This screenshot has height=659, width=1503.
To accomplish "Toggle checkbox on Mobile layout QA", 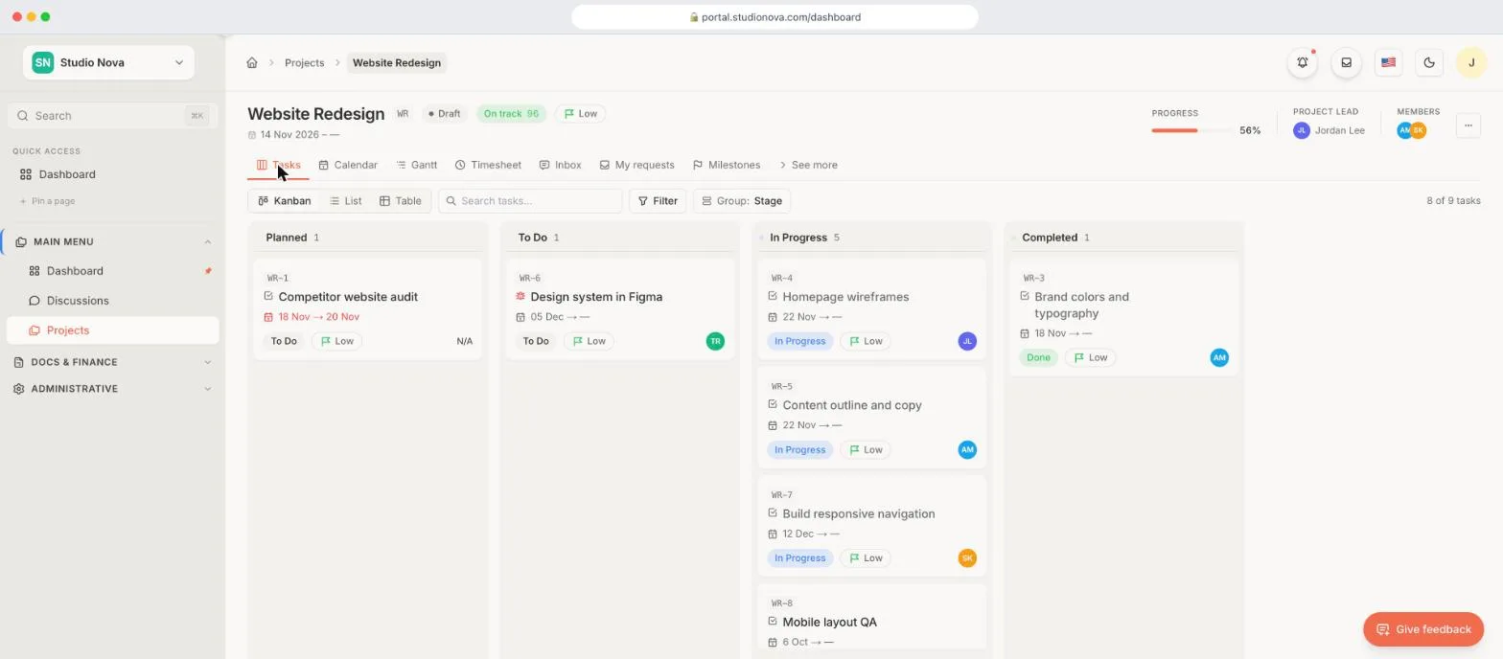I will [773, 621].
